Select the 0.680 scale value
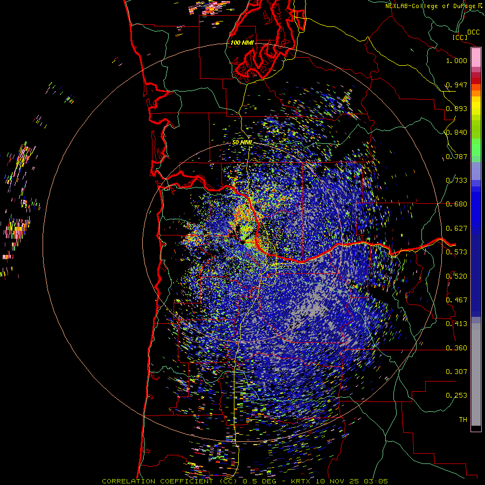The image size is (485, 485). pyautogui.click(x=456, y=204)
